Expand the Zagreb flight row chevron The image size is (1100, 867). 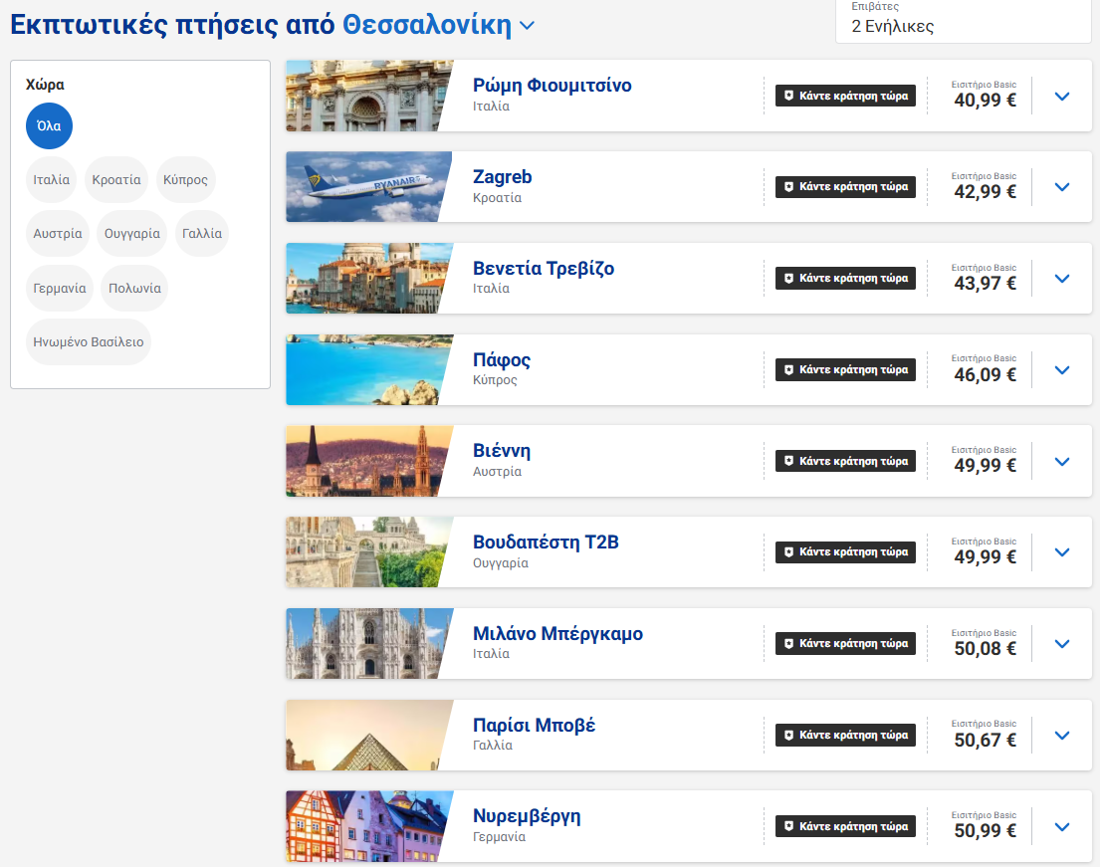pyautogui.click(x=1062, y=186)
